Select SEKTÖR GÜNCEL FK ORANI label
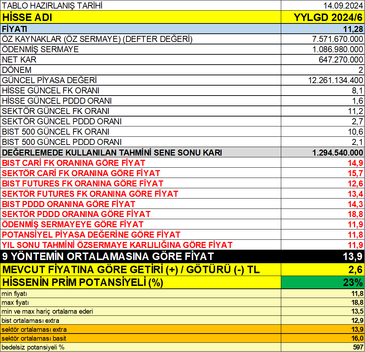Image resolution: width=365 pixels, height=352 pixels. 55,111
